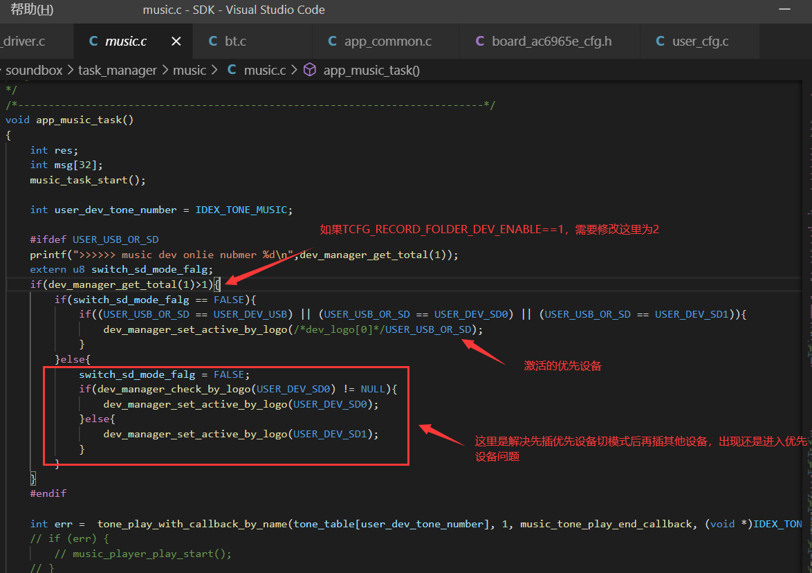Close the music.c editor tab

[x=176, y=42]
